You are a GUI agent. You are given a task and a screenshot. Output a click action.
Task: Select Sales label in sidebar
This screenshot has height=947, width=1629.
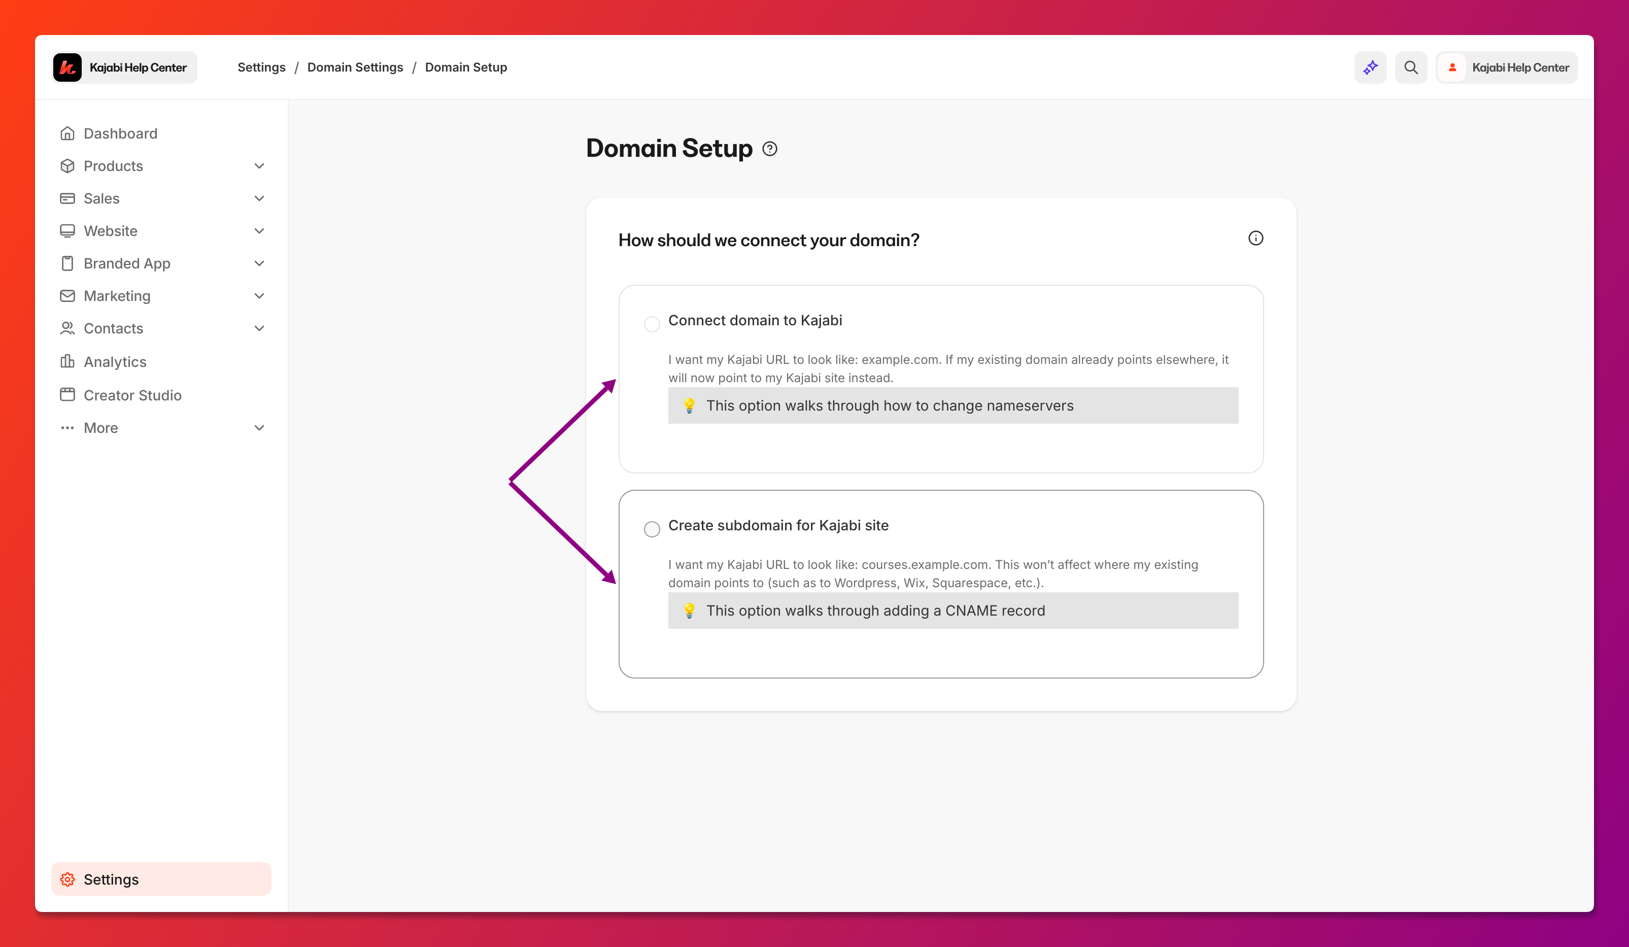101,198
